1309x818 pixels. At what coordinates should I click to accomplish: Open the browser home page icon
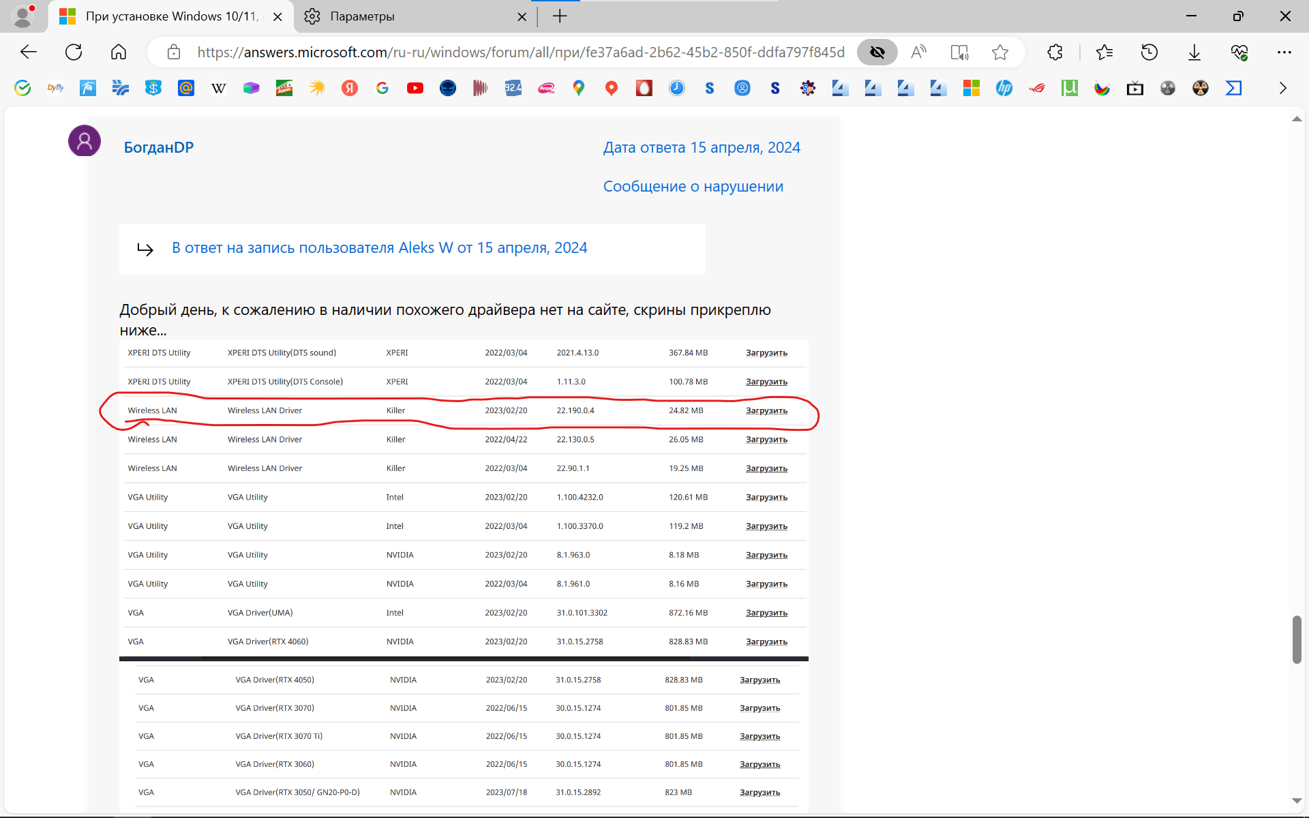point(119,52)
